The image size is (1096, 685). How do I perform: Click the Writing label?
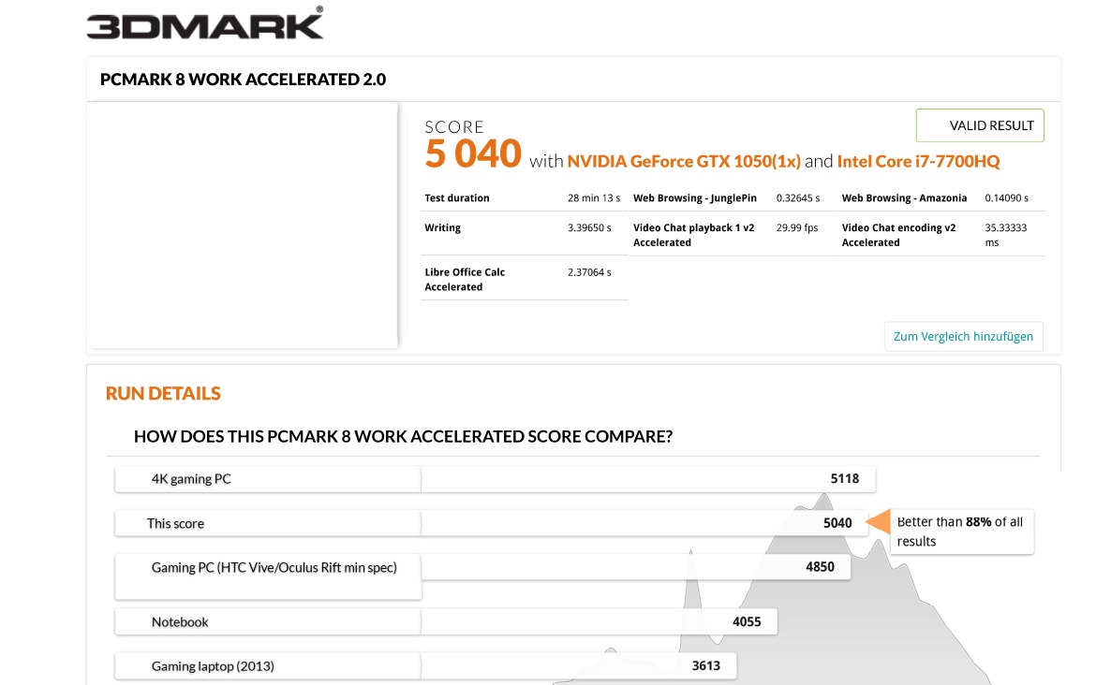click(442, 227)
